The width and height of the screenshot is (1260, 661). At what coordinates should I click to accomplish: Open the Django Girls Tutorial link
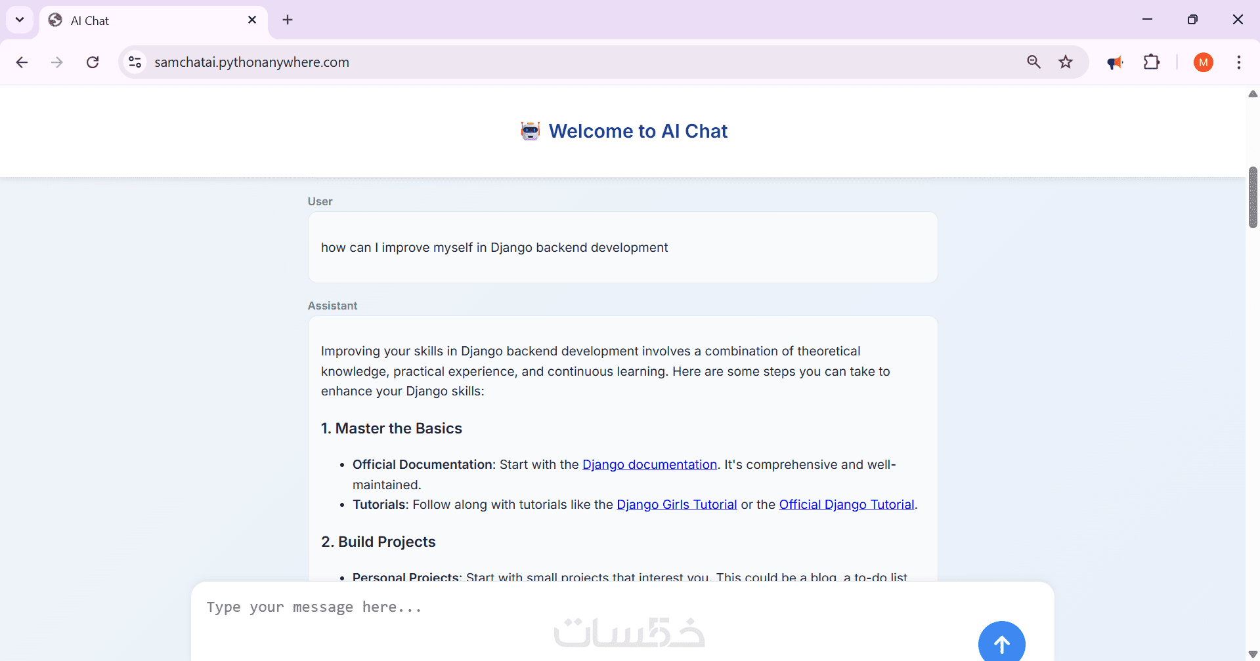[676, 505]
